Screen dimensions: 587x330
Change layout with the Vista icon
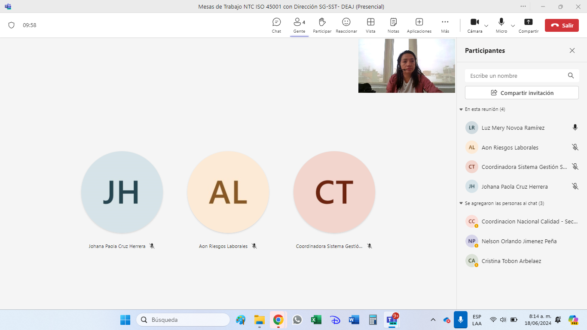coord(370,25)
